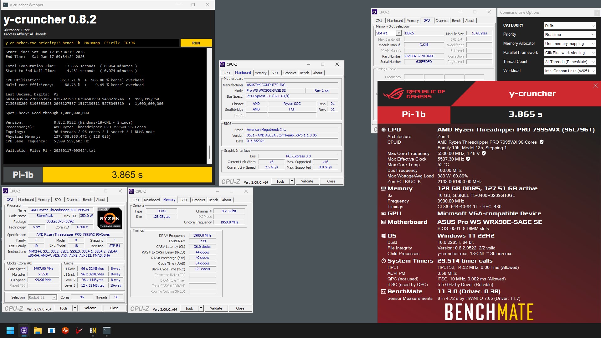Click the OS Windows-logo icon in BenchMate
Screen dimensions: 601x338
[383, 236]
